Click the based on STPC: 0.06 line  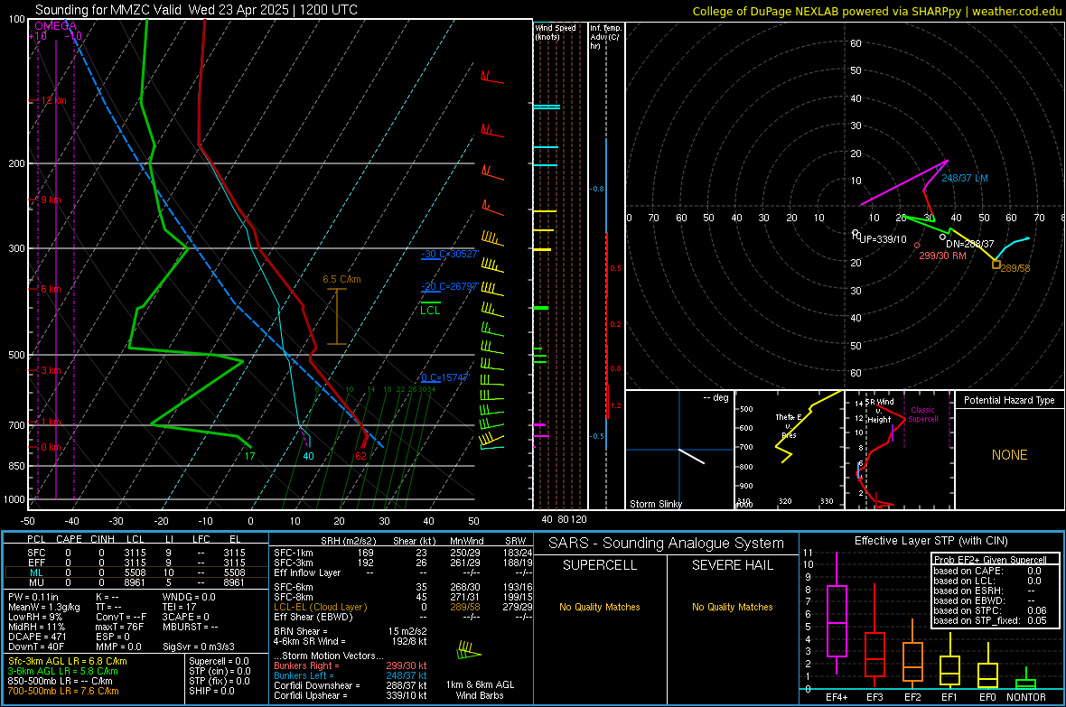(x=990, y=610)
